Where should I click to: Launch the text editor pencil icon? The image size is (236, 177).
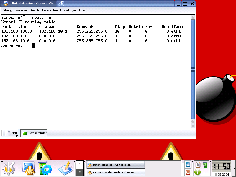[65, 168]
